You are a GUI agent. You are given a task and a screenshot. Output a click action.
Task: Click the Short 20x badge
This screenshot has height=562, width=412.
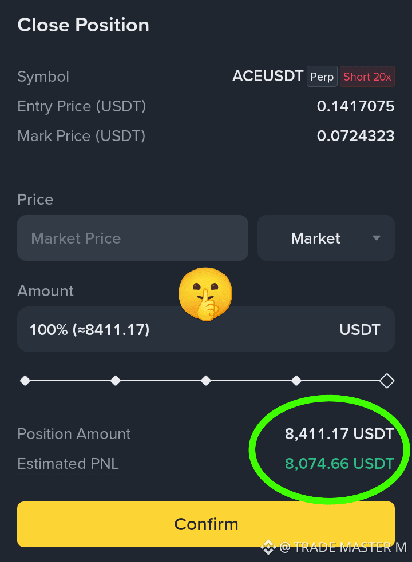367,77
